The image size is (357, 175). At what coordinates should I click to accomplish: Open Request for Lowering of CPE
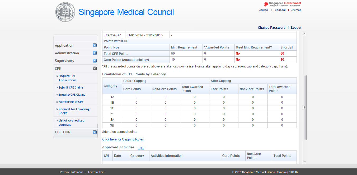tap(74, 111)
